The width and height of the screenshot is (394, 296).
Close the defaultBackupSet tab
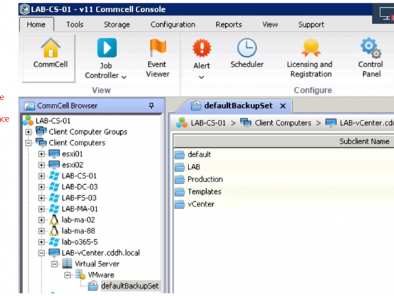tap(283, 106)
